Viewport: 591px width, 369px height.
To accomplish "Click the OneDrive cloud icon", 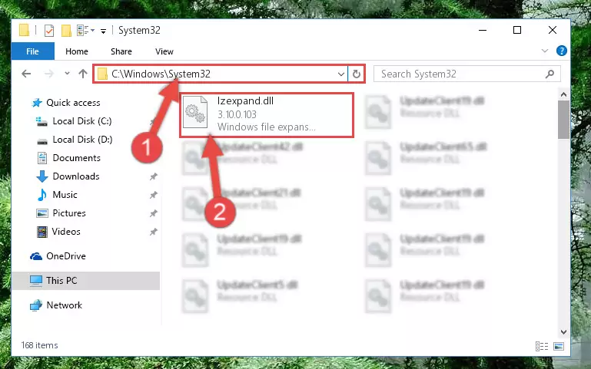I will [36, 256].
